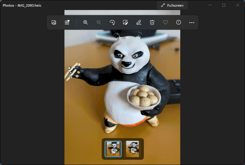Maximize the Photos window
The height and width of the screenshot is (165, 245).
pos(224,5)
